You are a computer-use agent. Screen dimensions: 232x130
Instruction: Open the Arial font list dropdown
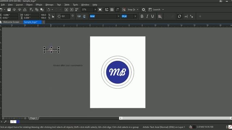coord(119,16)
